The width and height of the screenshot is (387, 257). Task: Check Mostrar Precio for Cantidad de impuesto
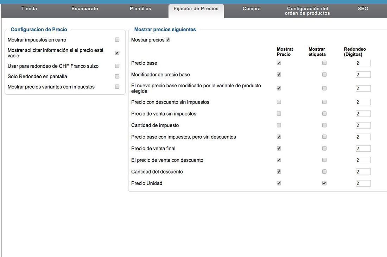[x=279, y=125]
